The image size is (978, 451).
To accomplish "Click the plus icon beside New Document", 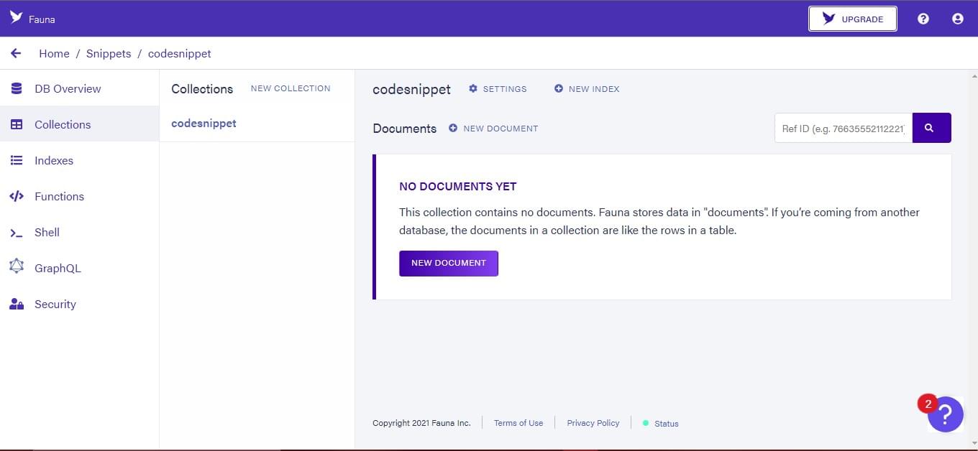I will (453, 128).
